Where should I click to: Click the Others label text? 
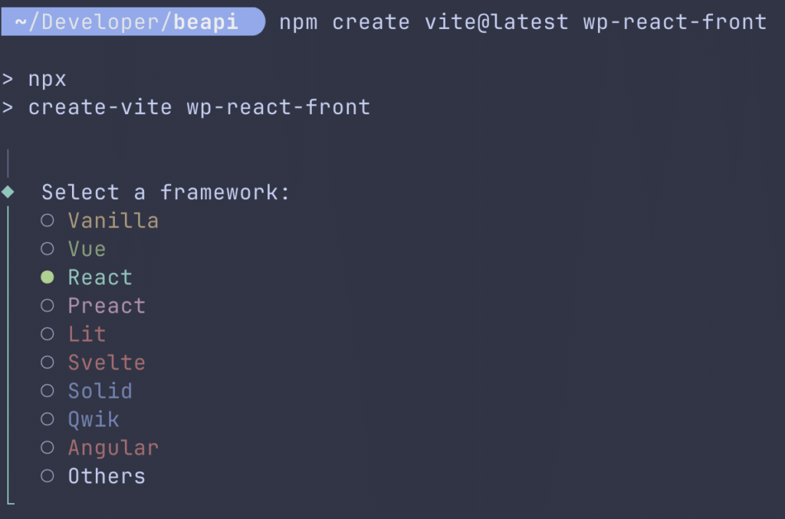click(x=107, y=476)
